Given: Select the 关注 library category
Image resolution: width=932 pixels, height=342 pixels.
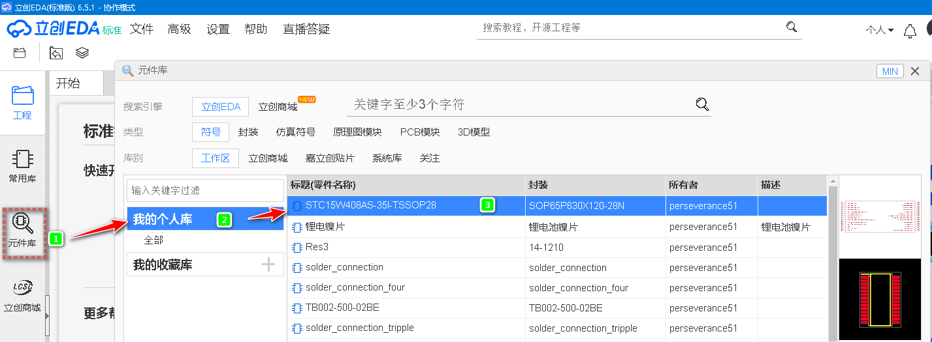Looking at the screenshot, I should point(430,158).
